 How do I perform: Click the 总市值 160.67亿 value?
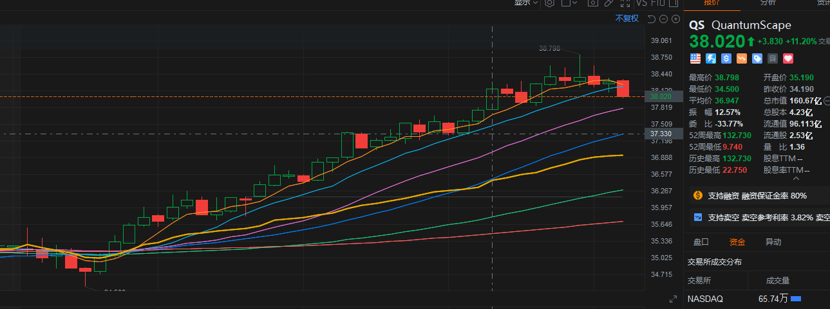[x=806, y=101]
